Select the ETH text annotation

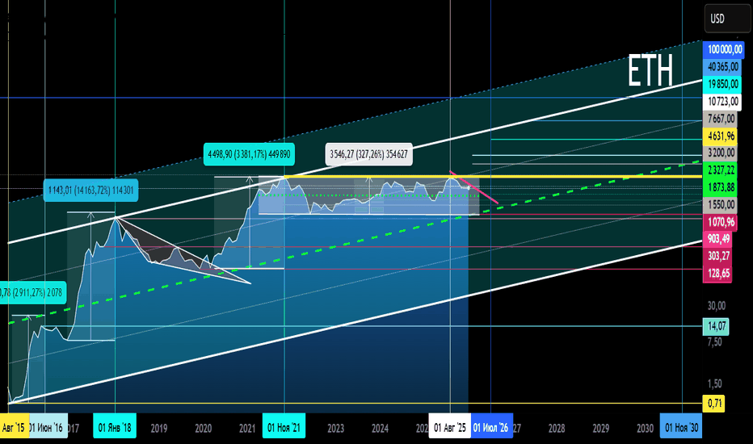(x=650, y=71)
